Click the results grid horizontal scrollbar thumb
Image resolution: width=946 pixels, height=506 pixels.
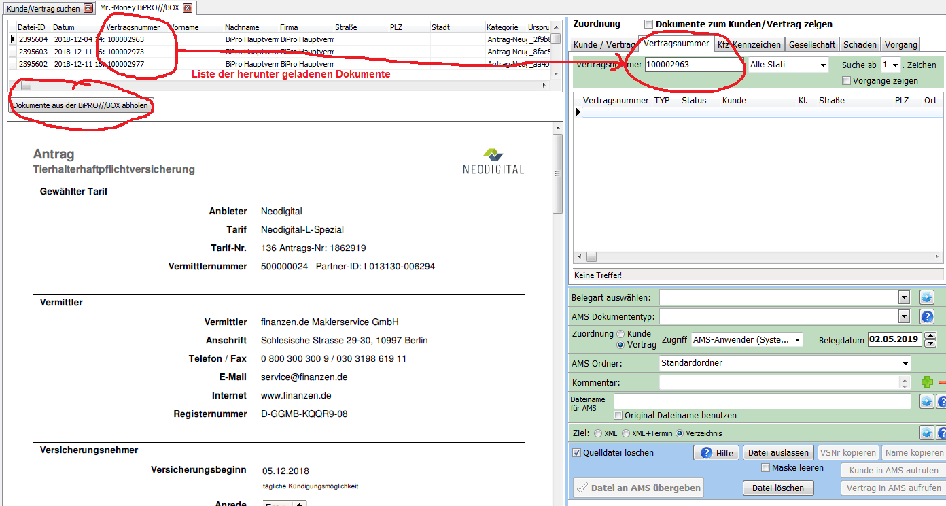pyautogui.click(x=591, y=257)
